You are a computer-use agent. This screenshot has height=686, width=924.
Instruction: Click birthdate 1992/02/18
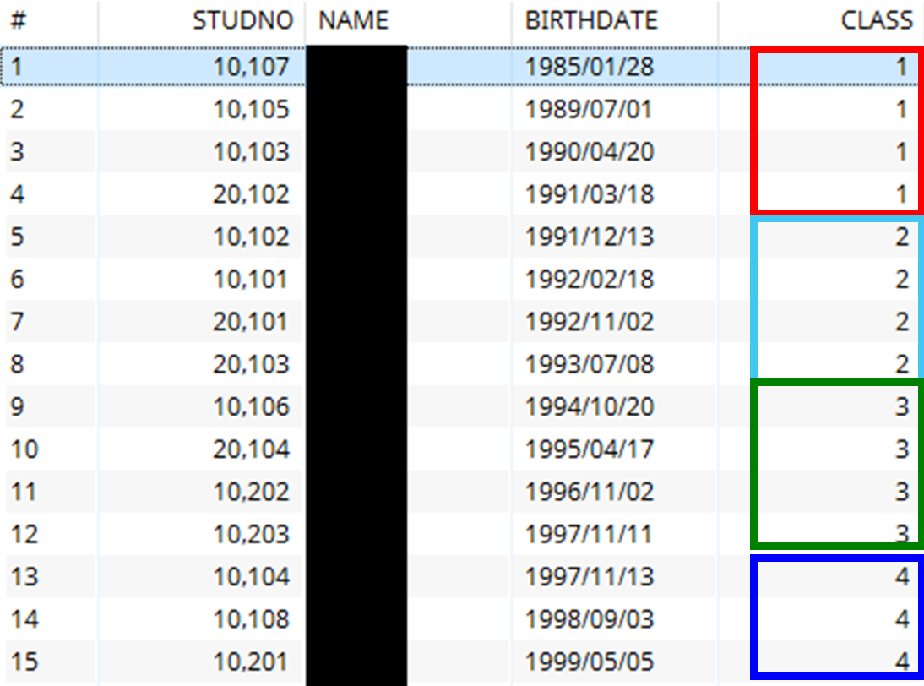(590, 279)
